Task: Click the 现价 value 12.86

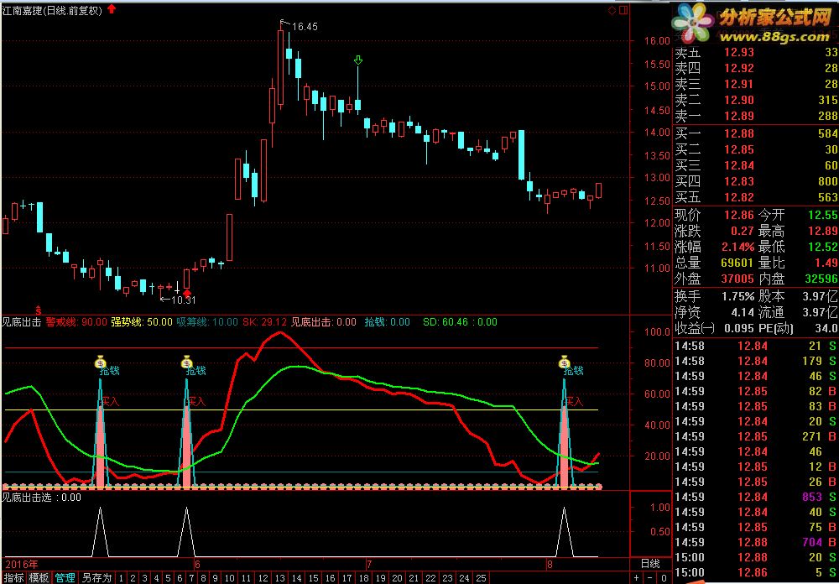Action: click(739, 215)
